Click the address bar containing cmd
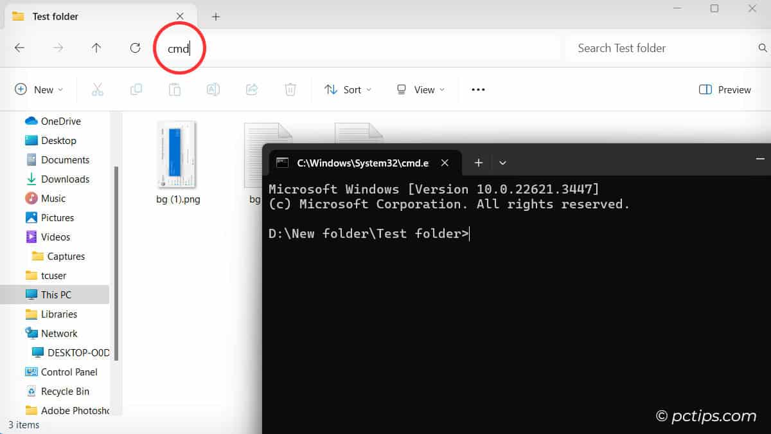 coord(357,48)
